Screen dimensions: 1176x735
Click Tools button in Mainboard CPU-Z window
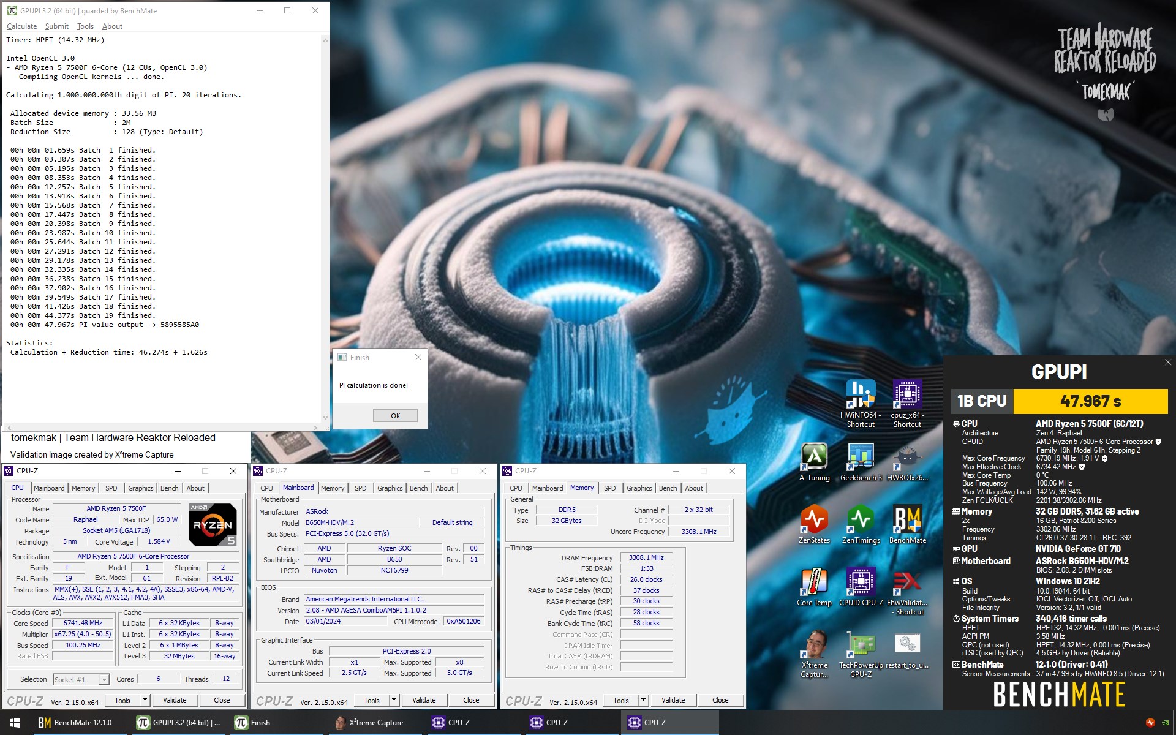(372, 700)
